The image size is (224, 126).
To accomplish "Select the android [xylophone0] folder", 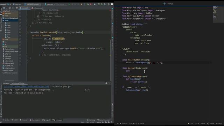I will tap(10, 18).
